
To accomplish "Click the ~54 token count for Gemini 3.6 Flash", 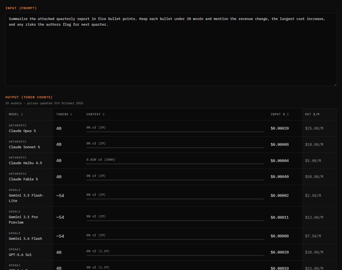I will point(60,236).
